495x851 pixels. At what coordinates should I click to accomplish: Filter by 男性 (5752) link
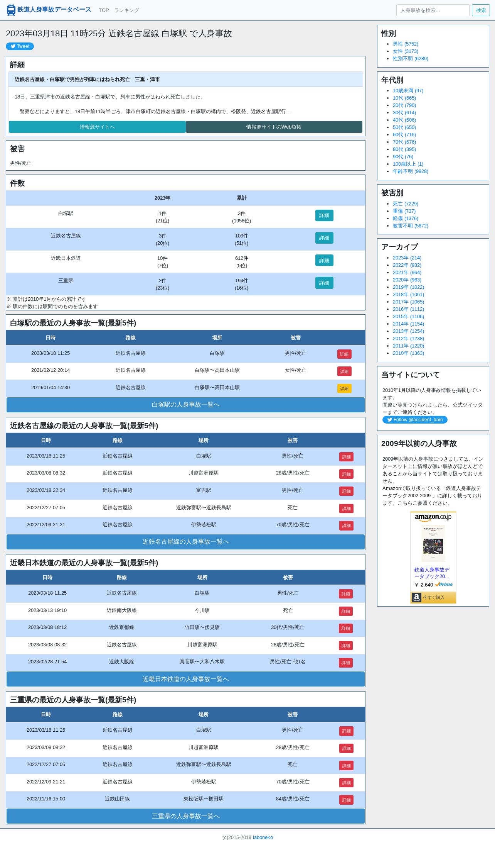point(406,44)
